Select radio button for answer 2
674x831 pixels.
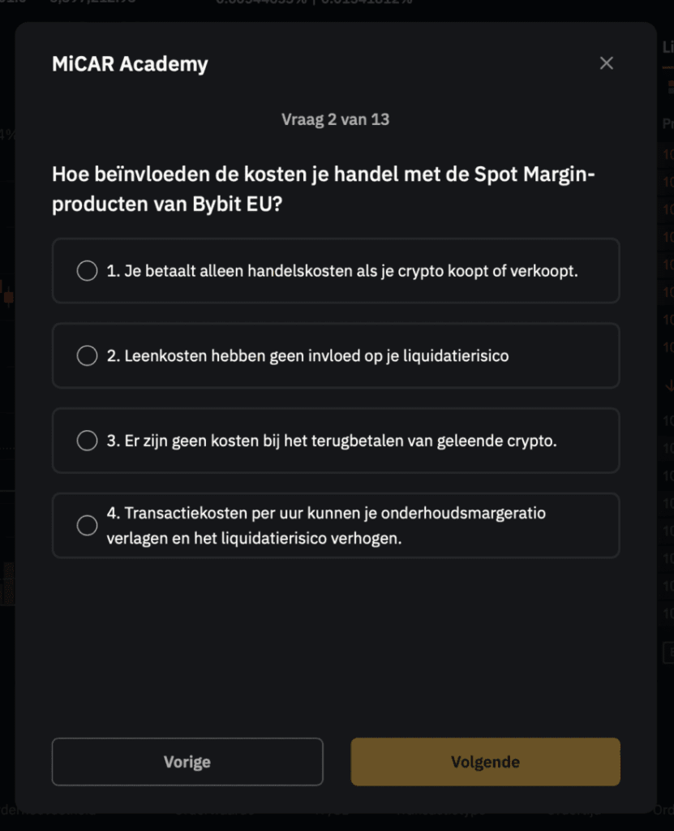coord(87,355)
